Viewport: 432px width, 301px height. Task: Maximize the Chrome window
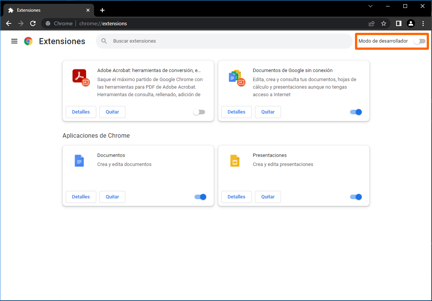[x=405, y=6]
